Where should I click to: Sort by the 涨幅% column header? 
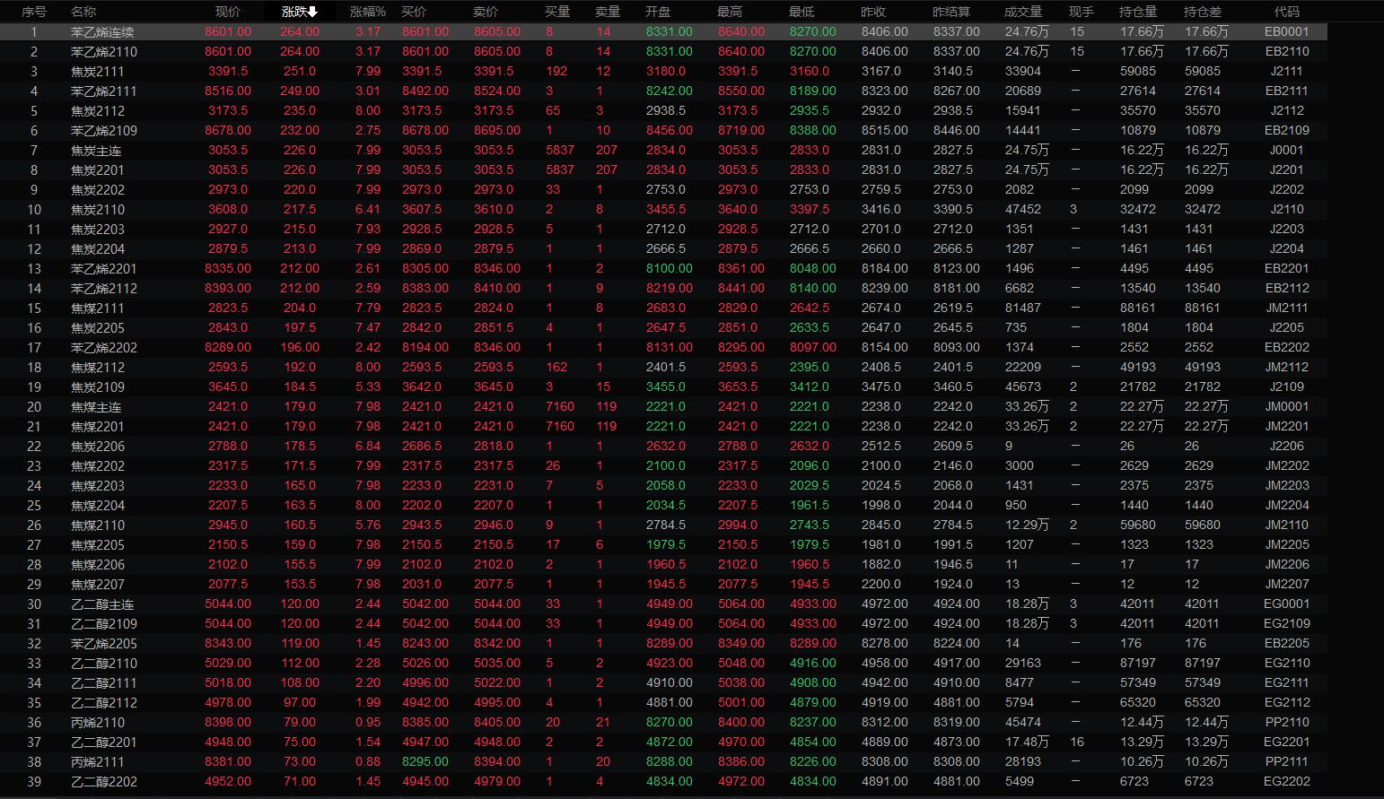368,12
